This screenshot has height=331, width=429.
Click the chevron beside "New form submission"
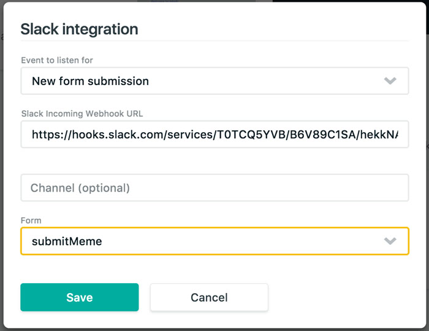point(390,81)
